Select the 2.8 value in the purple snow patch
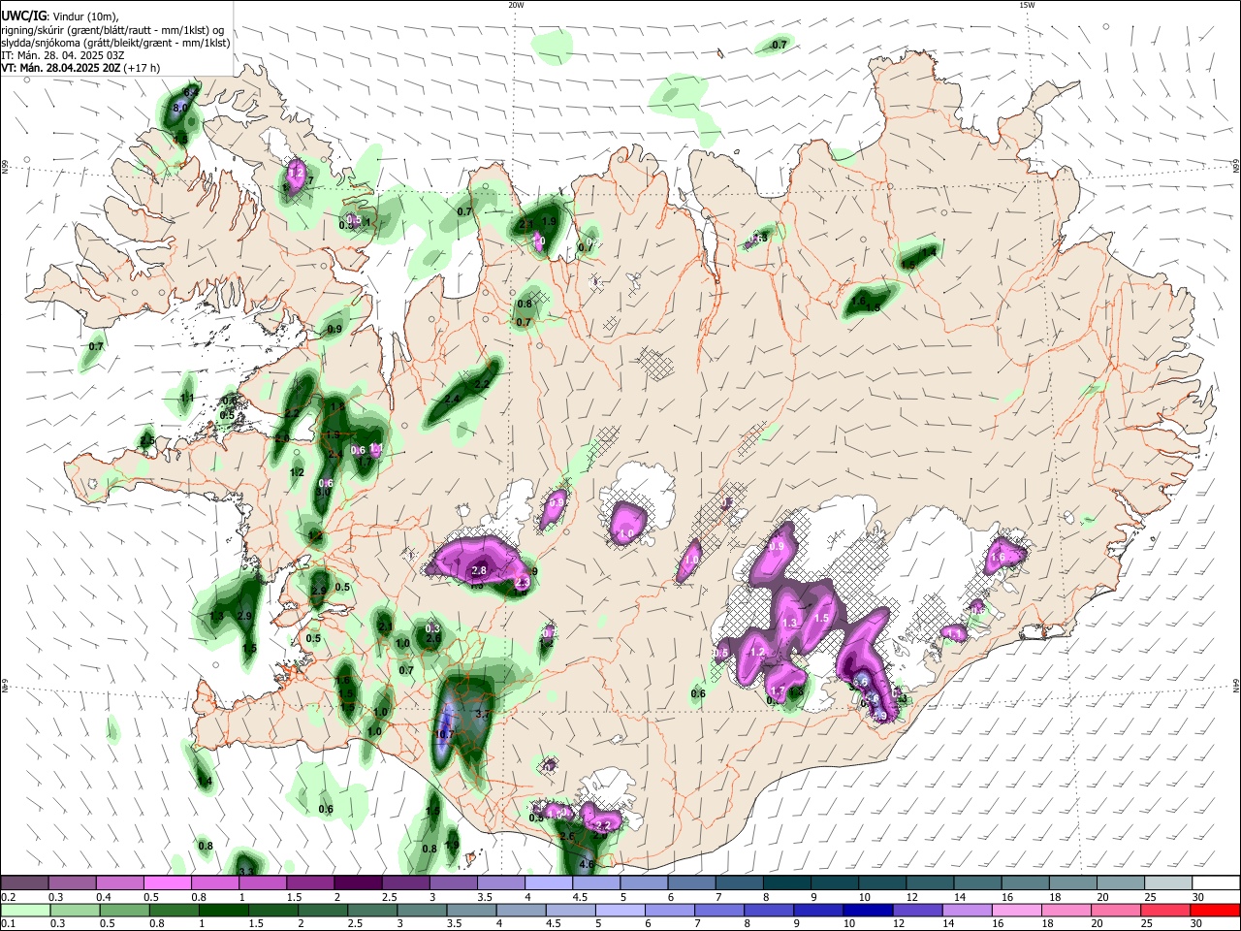1241x931 pixels. tap(479, 571)
